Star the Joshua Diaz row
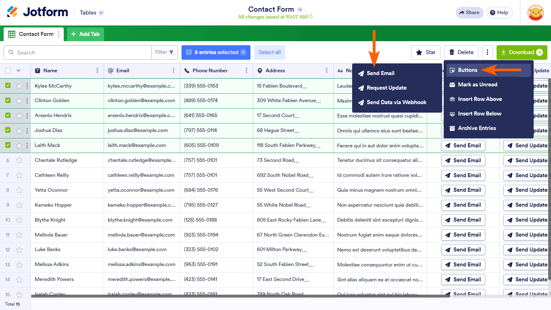Screen dimensions: 551x310 tap(19, 130)
